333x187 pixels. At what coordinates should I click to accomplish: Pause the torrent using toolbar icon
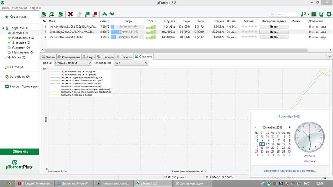click(87, 14)
